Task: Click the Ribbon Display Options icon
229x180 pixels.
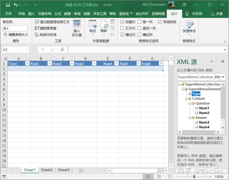Action: pyautogui.click(x=184, y=5)
